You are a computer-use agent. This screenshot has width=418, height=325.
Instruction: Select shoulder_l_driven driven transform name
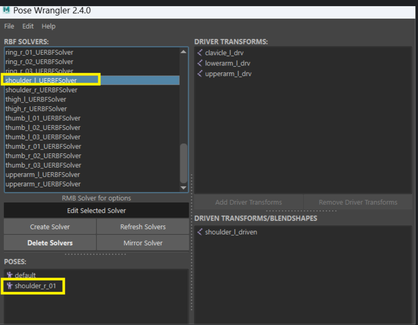231,232
